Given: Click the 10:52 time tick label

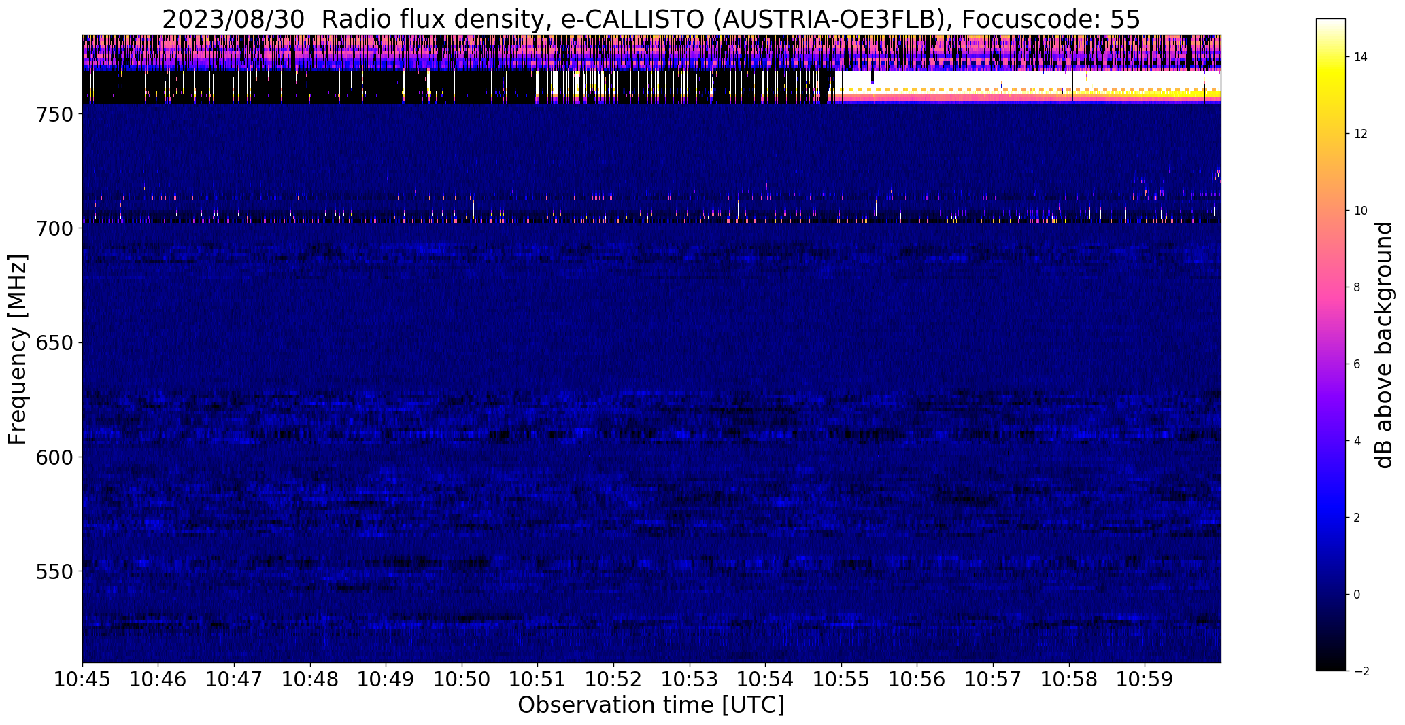Looking at the screenshot, I should [x=614, y=679].
